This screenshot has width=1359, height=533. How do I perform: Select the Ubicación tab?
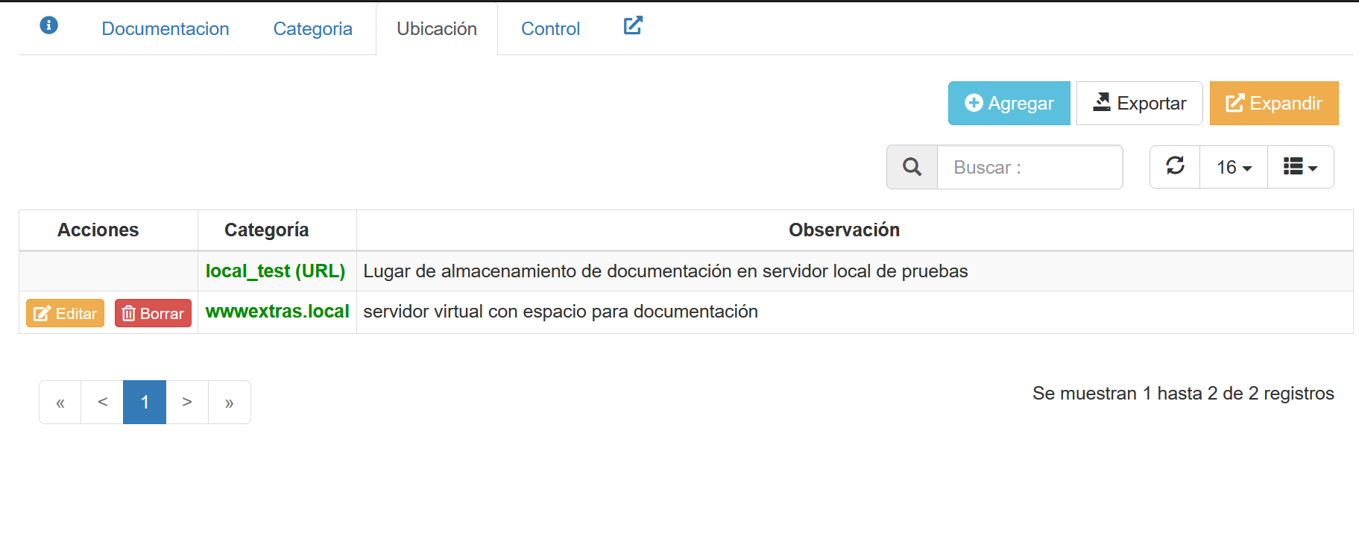pos(437,29)
